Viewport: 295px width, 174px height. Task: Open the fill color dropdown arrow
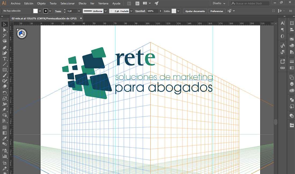(40, 11)
